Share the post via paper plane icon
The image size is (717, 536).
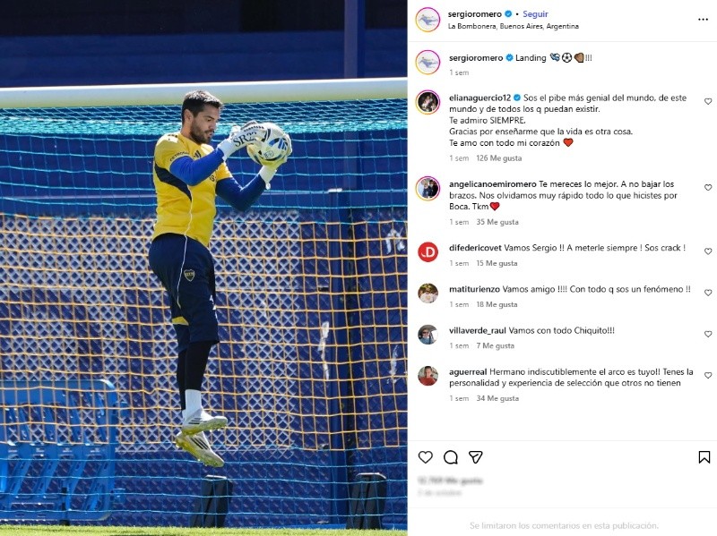[476, 457]
